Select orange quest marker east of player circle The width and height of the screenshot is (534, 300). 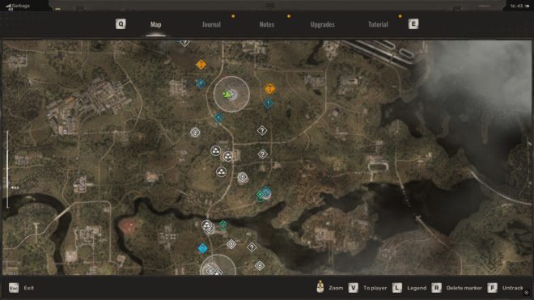(x=270, y=89)
